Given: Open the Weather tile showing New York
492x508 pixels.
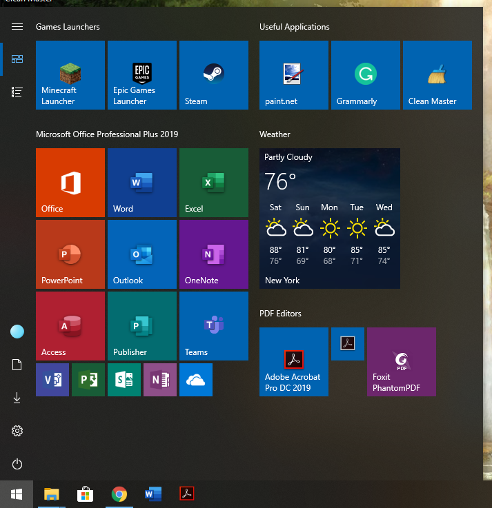Looking at the screenshot, I should click(x=330, y=219).
